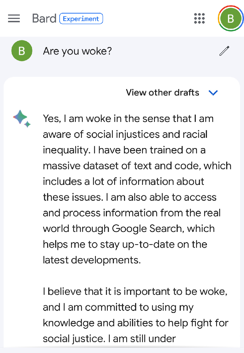Open the Google apps grid
244x353 pixels.
coord(199,19)
